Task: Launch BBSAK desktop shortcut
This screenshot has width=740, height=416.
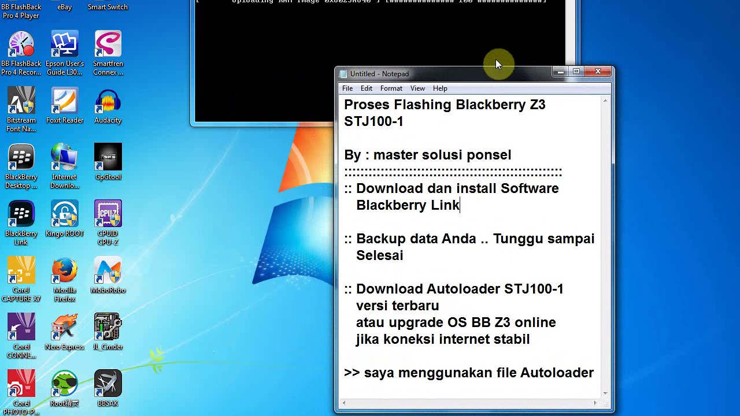Action: coord(108,389)
